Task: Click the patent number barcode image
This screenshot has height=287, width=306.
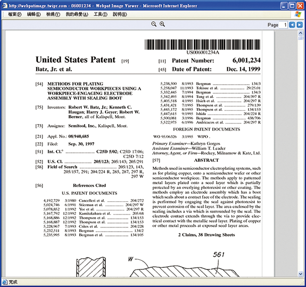Action: click(202, 45)
